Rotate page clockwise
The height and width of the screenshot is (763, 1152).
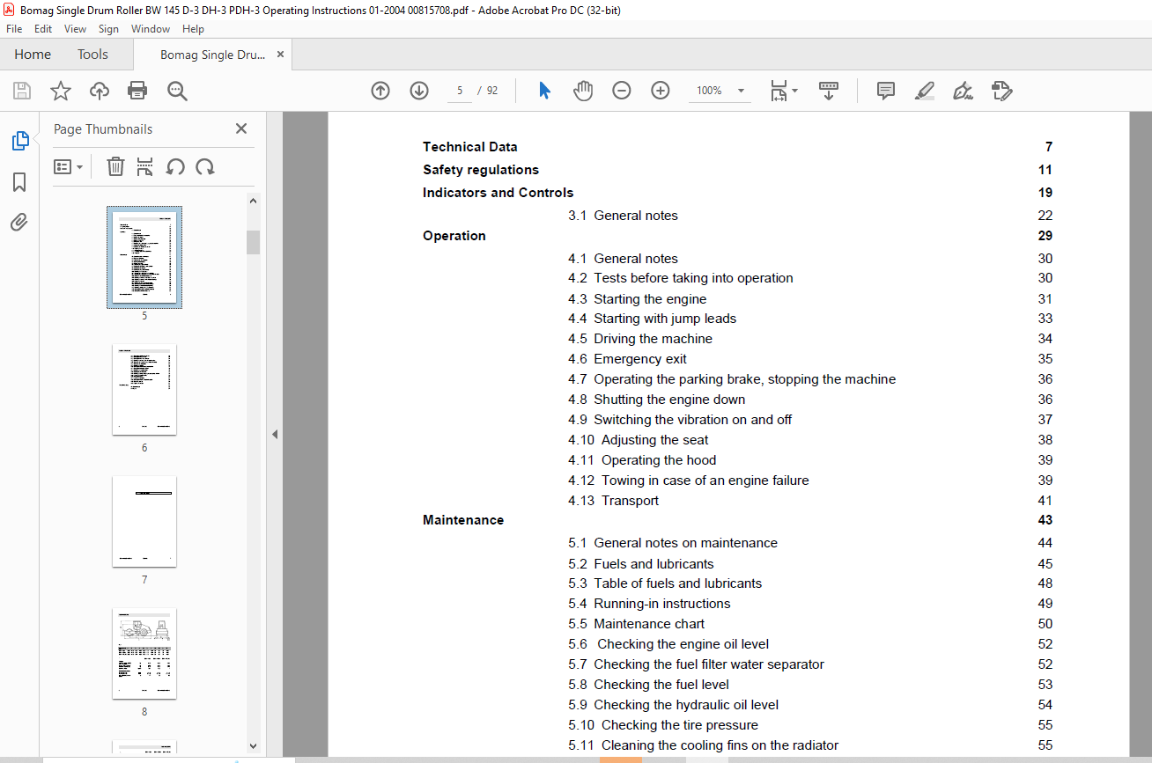point(205,166)
